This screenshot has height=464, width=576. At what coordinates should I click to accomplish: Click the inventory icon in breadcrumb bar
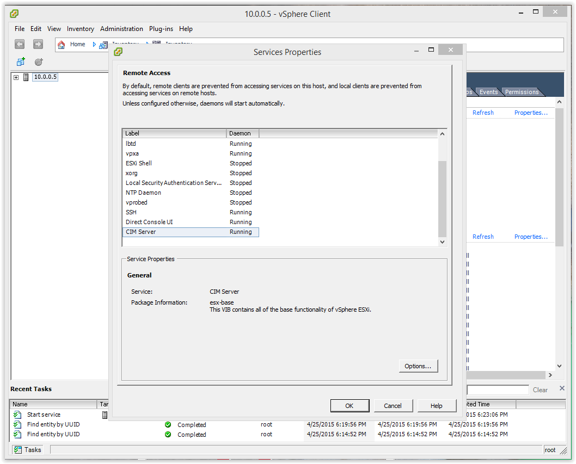click(103, 45)
